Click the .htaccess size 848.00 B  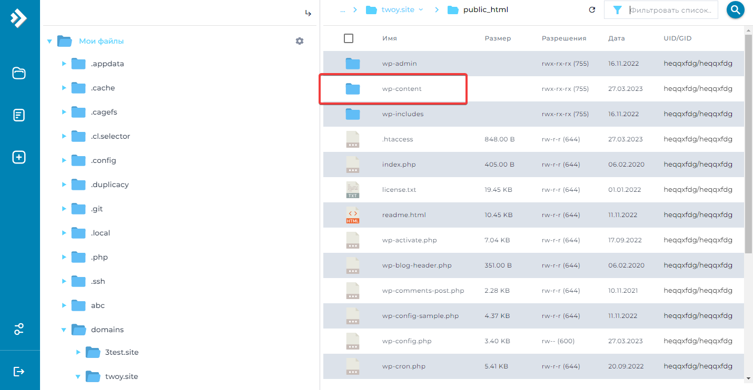click(x=500, y=139)
